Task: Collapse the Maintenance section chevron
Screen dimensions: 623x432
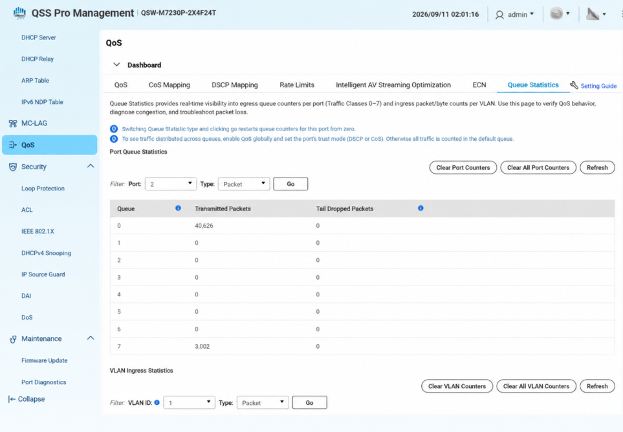Action: (91, 338)
